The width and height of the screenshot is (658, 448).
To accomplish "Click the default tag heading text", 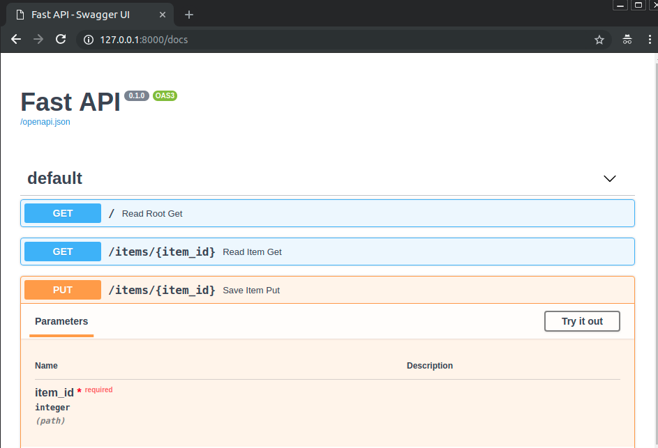I will coord(54,178).
